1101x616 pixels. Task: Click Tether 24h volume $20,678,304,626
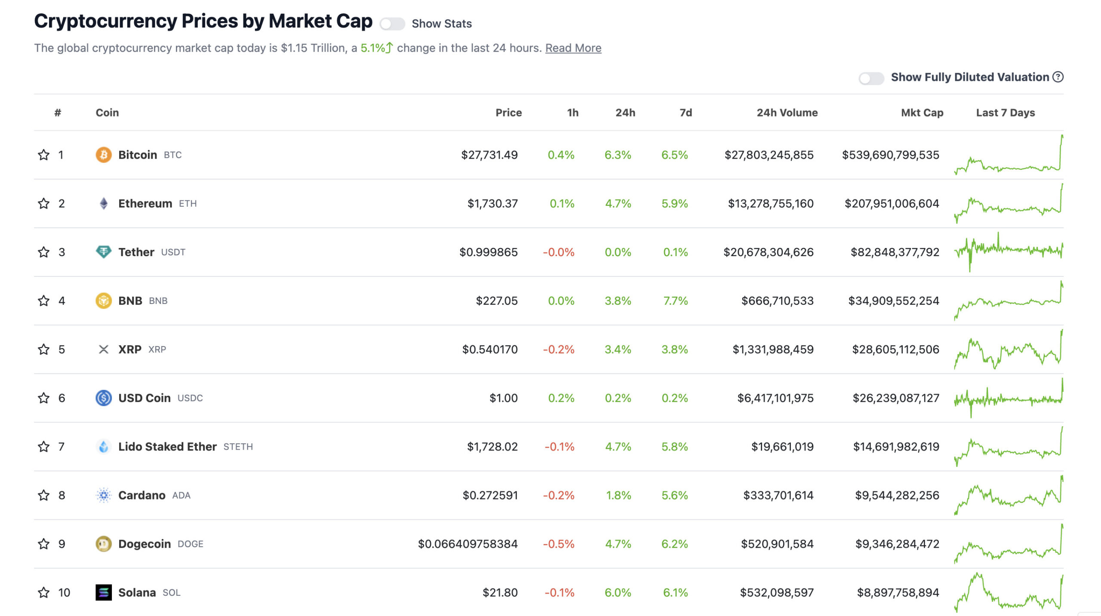click(769, 252)
